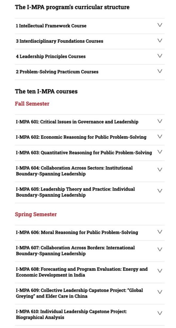The image size is (176, 328).
Task: Click chevron beside 2 Problem-Solving Practicum Courses
Action: pos(160,71)
